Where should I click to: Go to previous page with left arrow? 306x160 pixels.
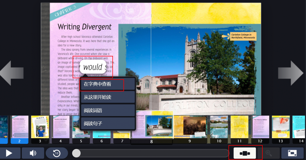tap(12, 73)
